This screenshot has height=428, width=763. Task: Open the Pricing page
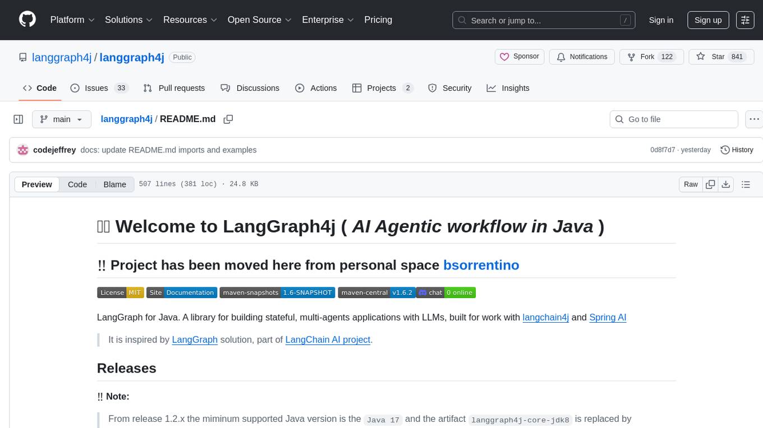(378, 20)
